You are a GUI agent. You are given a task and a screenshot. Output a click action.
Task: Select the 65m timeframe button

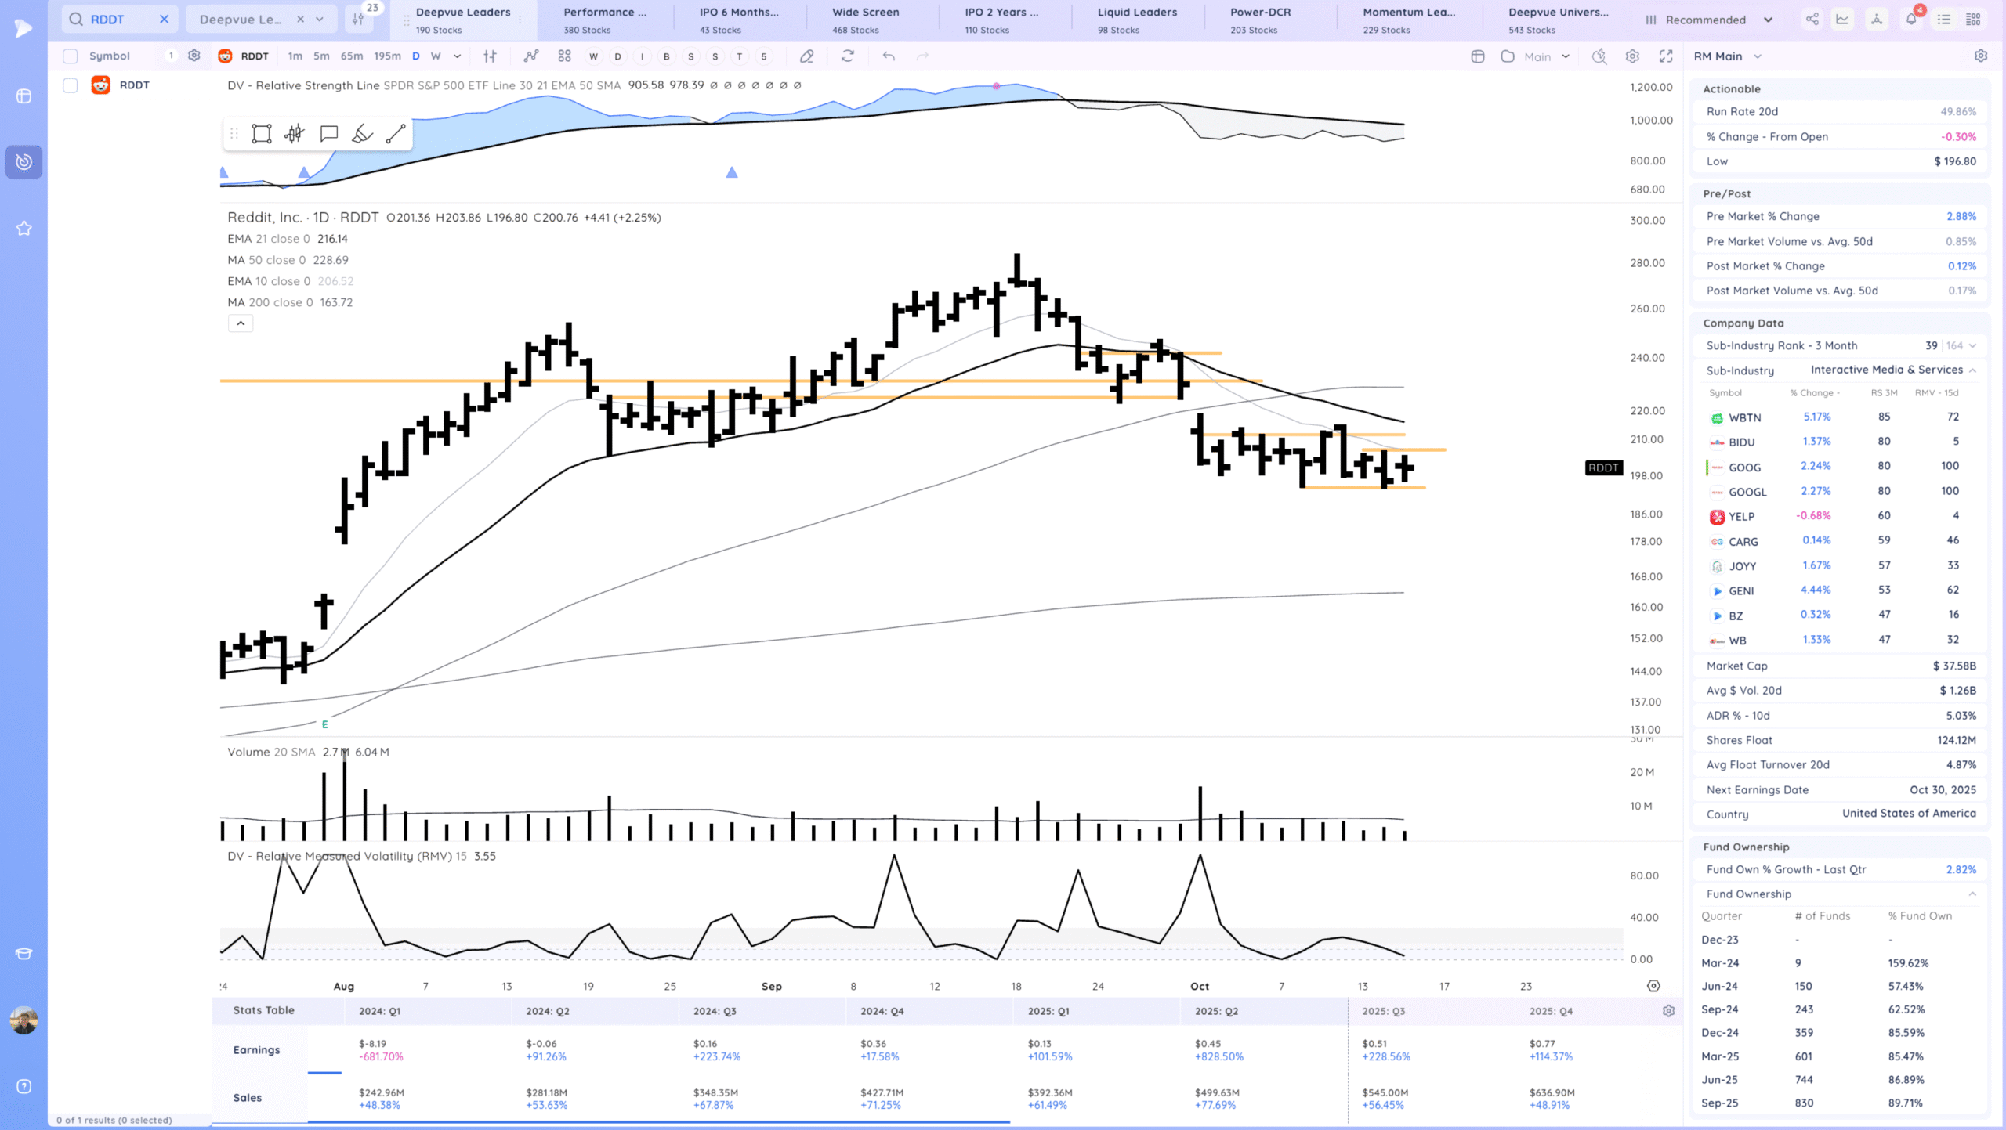pyautogui.click(x=351, y=56)
